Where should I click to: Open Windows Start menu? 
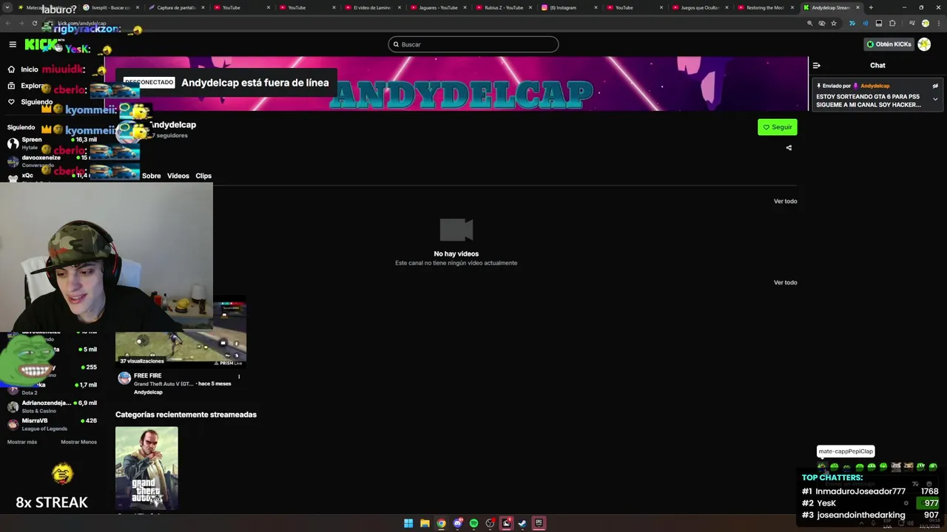coord(408,523)
